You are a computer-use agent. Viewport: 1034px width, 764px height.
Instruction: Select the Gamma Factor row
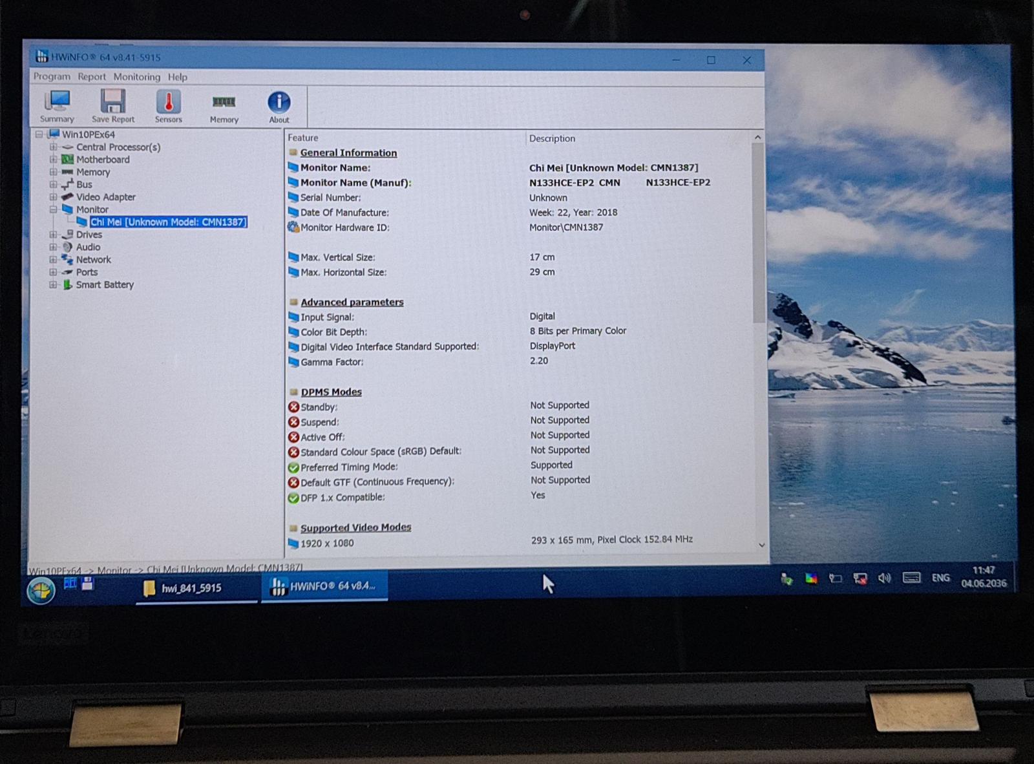pyautogui.click(x=519, y=362)
